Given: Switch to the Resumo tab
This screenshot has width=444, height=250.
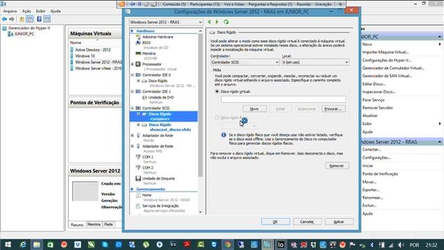Looking at the screenshot, I should click(x=77, y=224).
